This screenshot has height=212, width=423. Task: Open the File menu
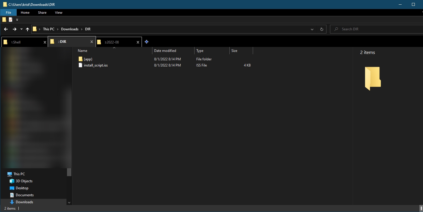pyautogui.click(x=8, y=13)
